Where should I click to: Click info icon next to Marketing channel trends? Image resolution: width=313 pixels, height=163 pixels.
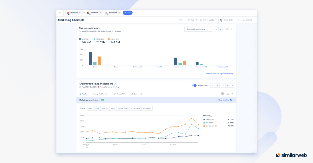[99, 100]
